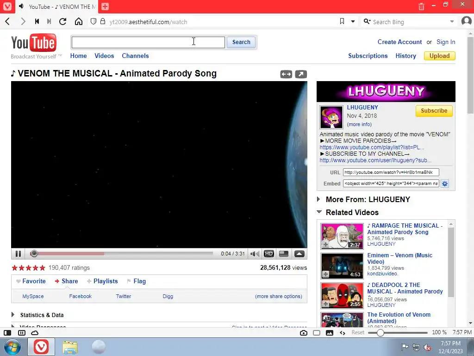This screenshot has height=356, width=474.
Task: Click the Create Account link
Action: (399, 42)
